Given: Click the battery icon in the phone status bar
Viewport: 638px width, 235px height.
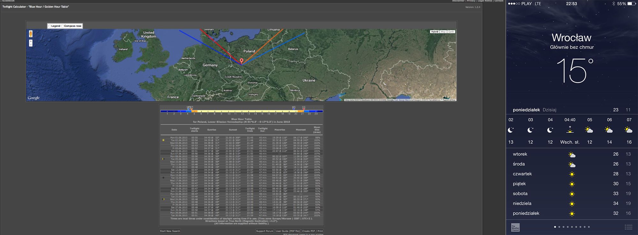Looking at the screenshot, I should point(632,4).
